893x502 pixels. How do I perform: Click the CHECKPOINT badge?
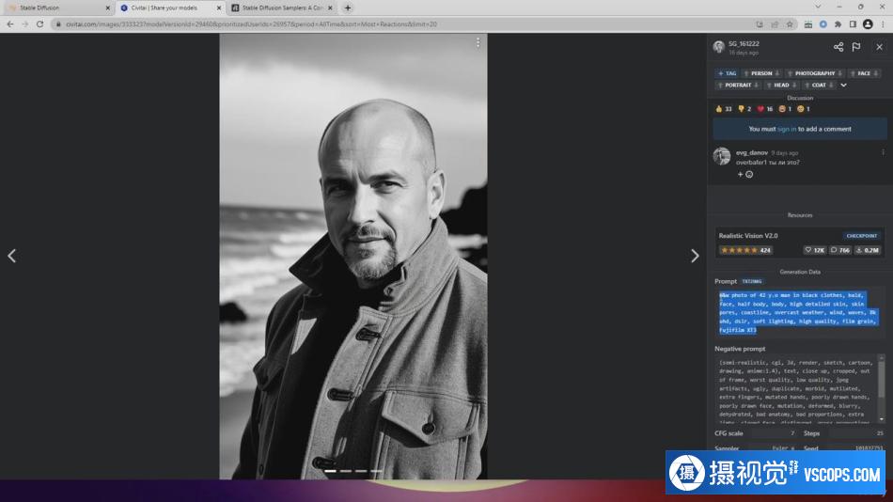861,235
